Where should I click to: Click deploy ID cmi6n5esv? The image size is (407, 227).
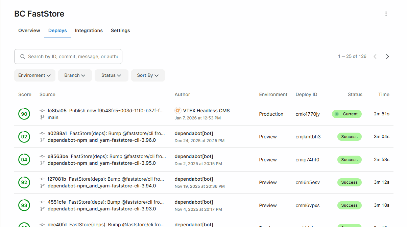(x=308, y=182)
